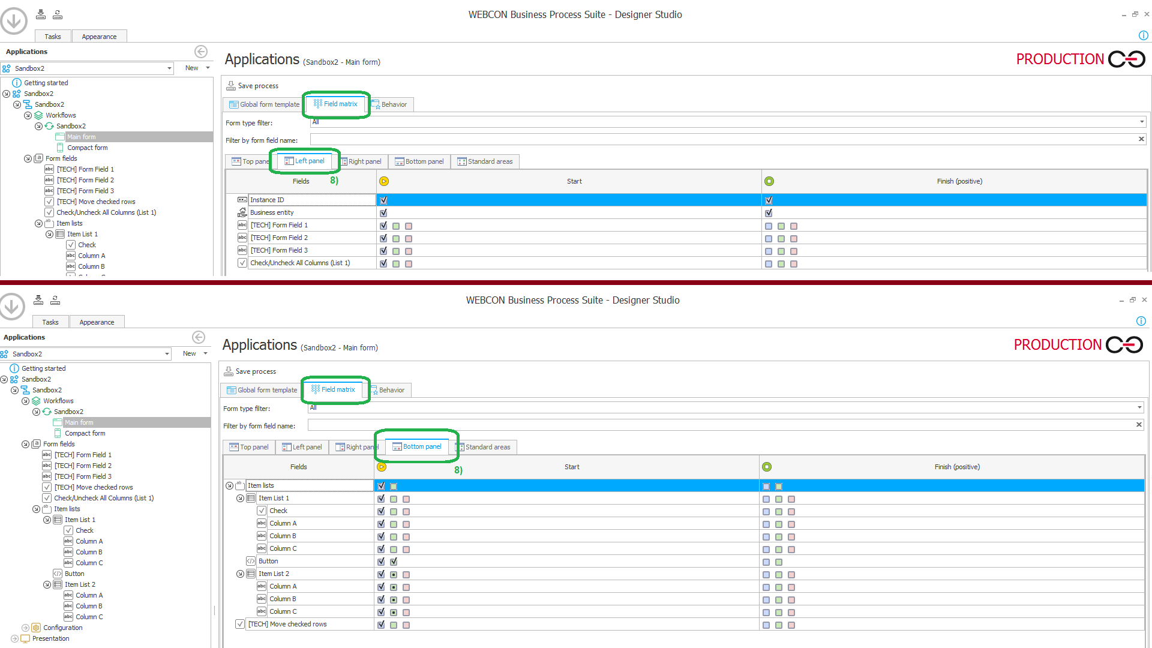Click Appearance button in upper window
Image resolution: width=1152 pixels, height=648 pixels.
(99, 37)
